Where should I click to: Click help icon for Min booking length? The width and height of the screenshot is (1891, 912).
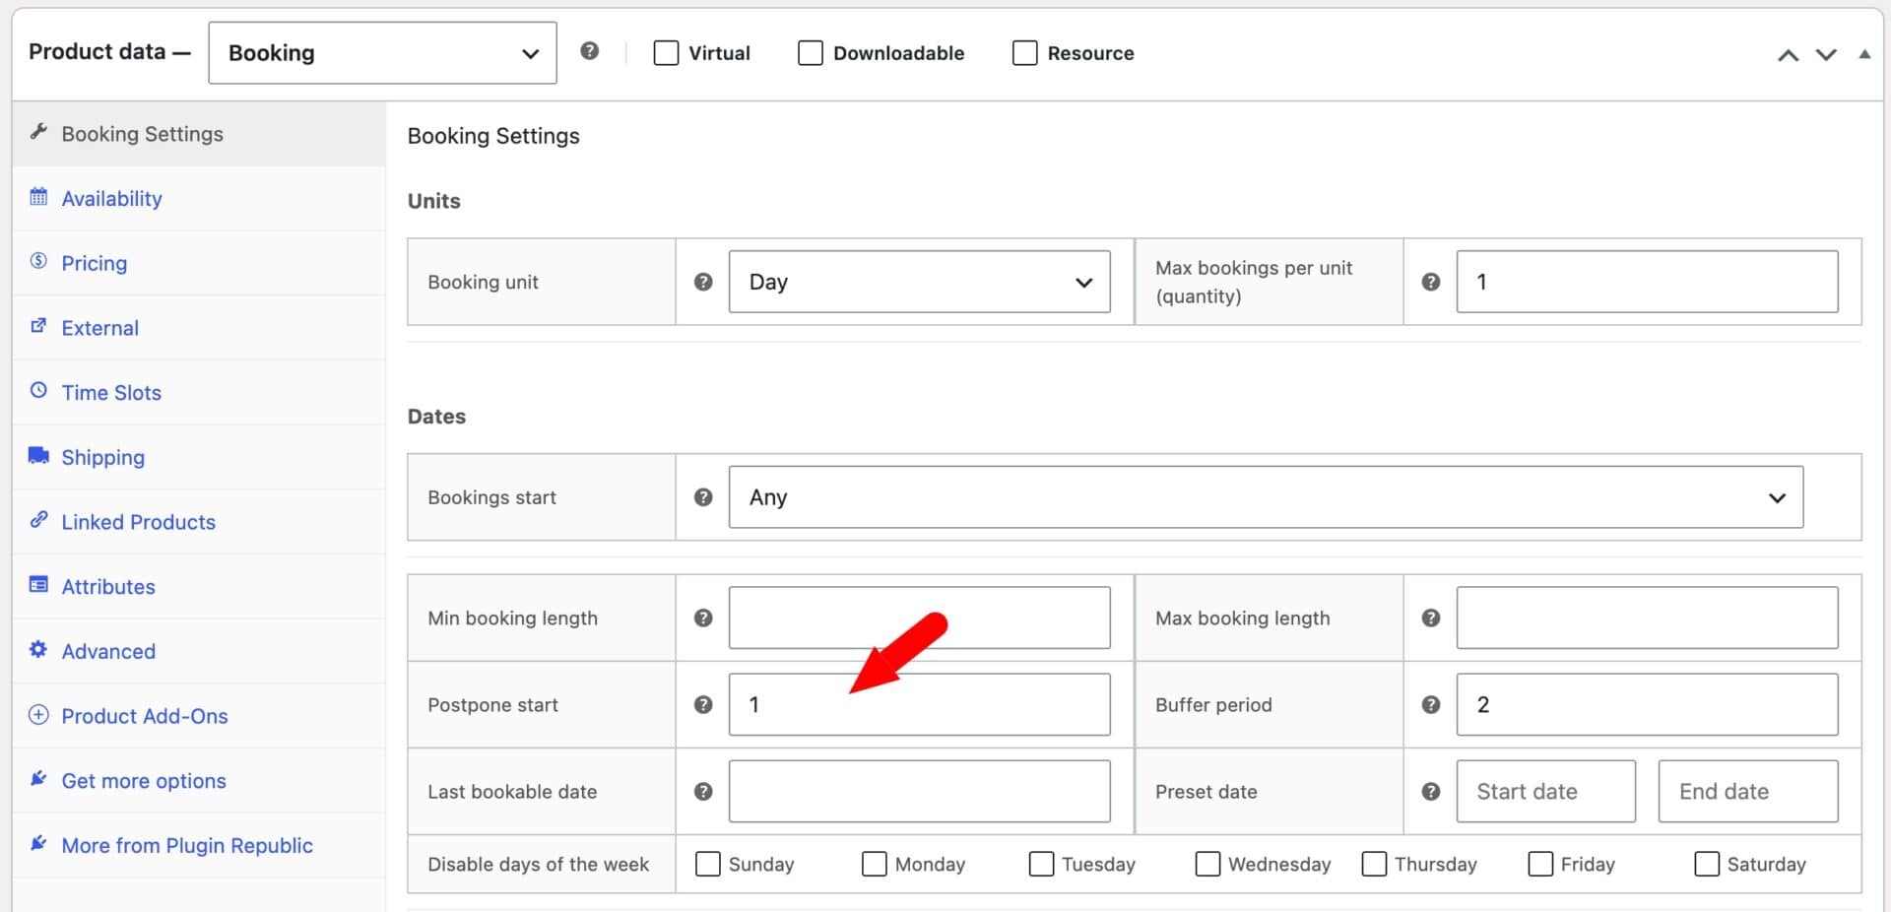[x=703, y=619]
